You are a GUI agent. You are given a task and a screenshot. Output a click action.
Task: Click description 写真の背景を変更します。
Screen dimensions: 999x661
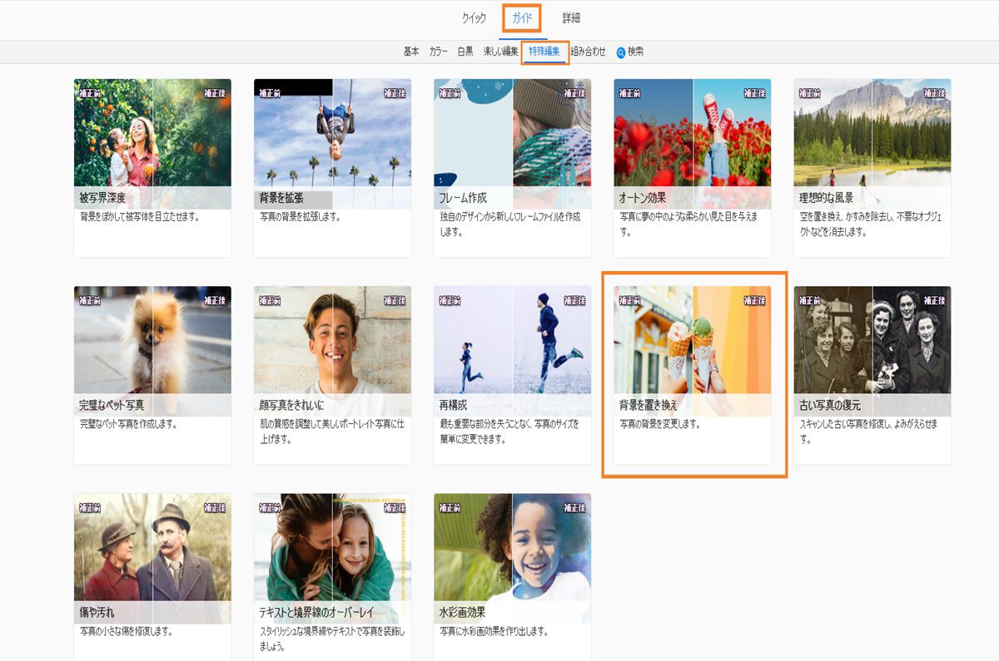coord(660,424)
